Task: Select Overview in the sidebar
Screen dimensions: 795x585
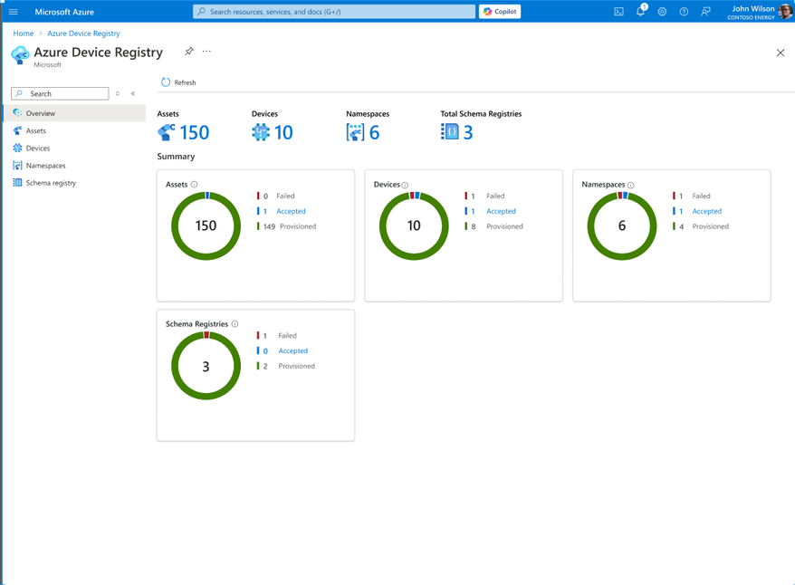Action: (74, 113)
